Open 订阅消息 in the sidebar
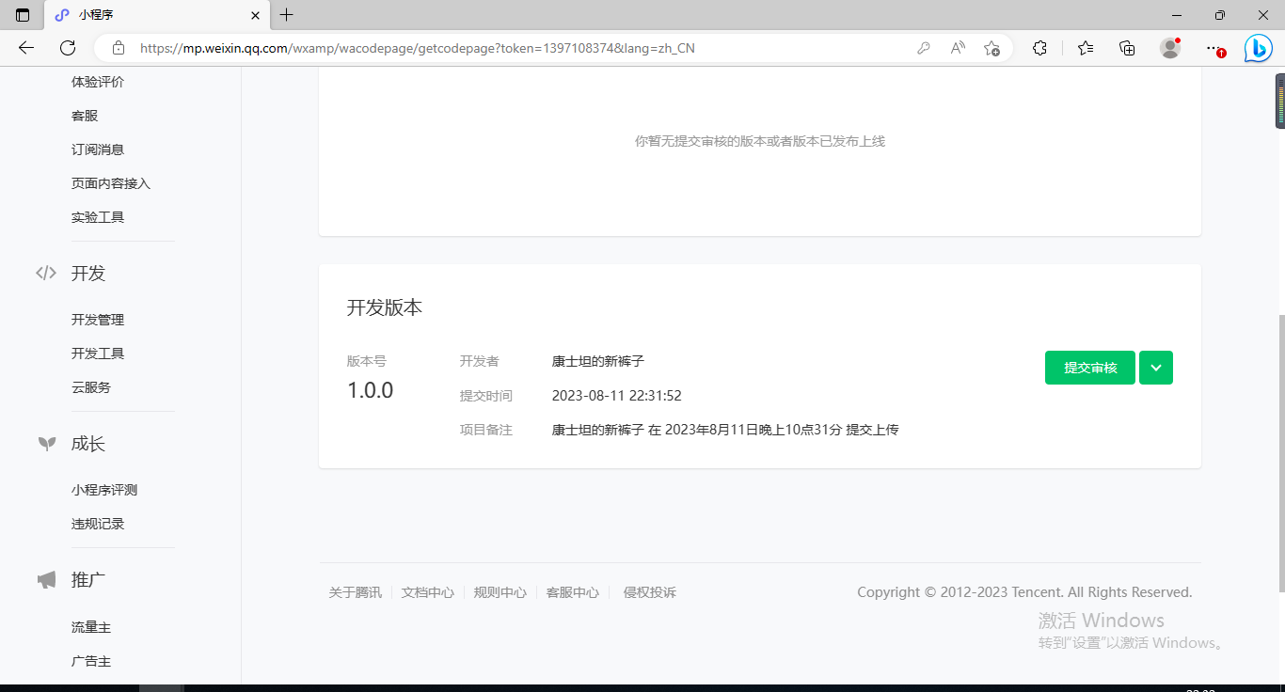This screenshot has width=1285, height=692. [98, 149]
